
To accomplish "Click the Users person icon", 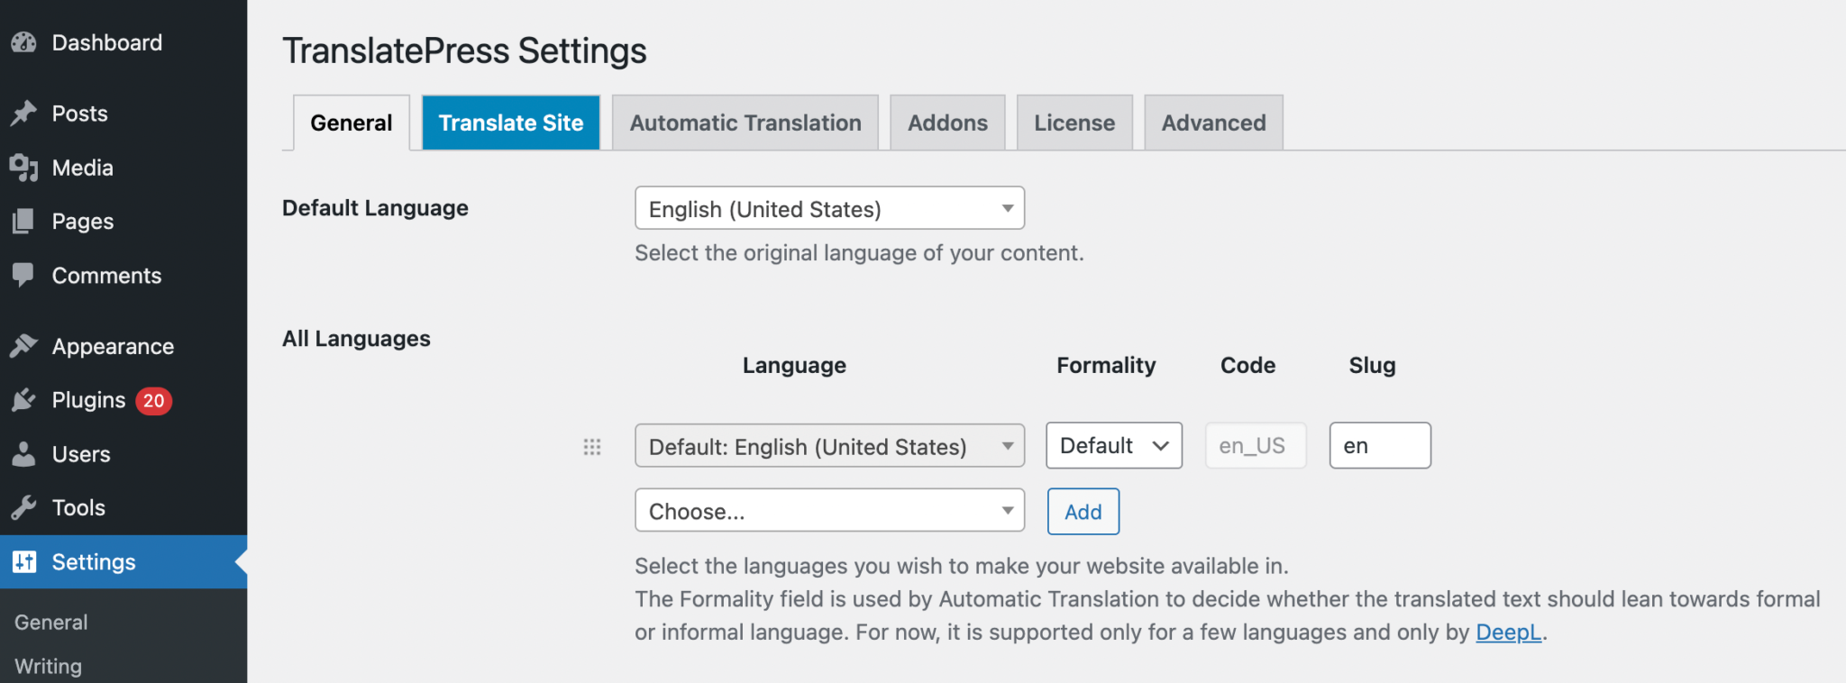I will [x=24, y=454].
